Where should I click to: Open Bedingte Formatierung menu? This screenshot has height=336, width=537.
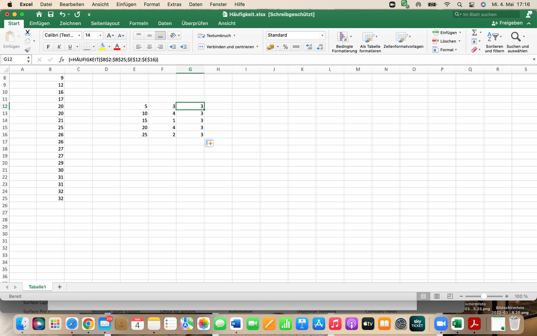[x=344, y=42]
